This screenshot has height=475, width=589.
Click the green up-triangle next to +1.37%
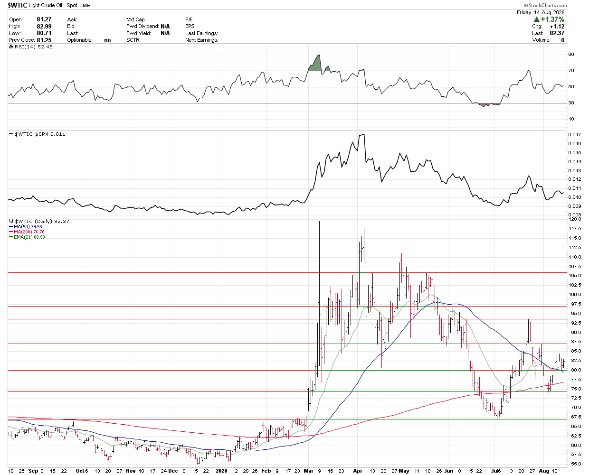[537, 19]
